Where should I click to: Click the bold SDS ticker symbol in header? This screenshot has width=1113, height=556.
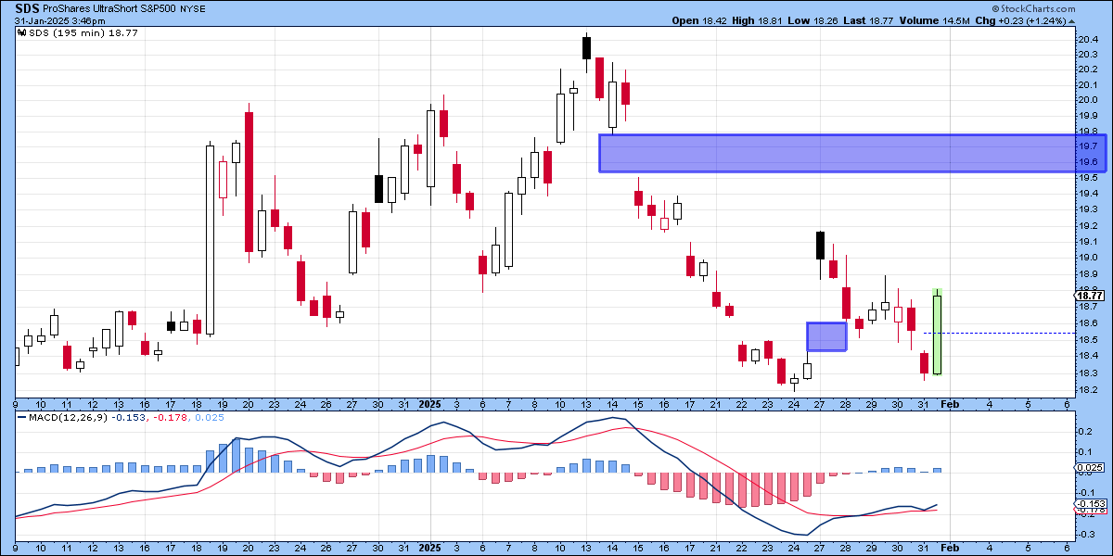(27, 7)
